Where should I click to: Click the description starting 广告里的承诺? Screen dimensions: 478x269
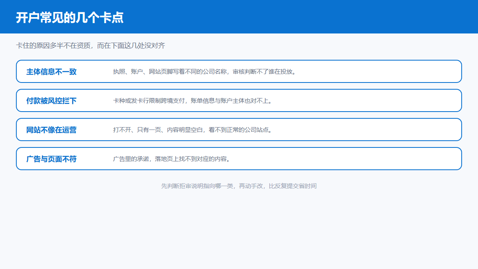(172, 159)
